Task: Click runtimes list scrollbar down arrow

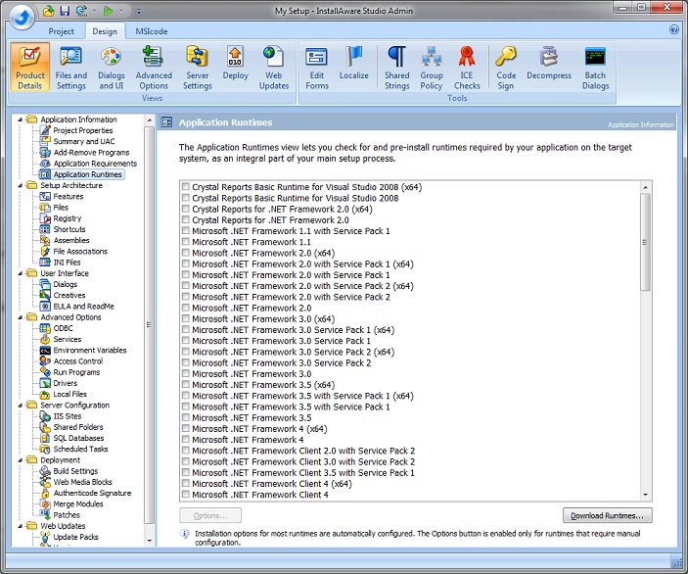Action: tap(645, 495)
